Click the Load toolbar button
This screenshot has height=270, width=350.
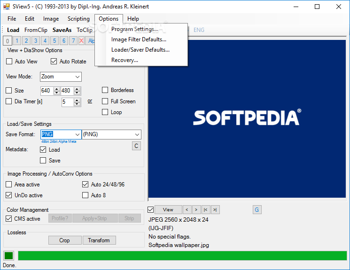tap(13, 30)
